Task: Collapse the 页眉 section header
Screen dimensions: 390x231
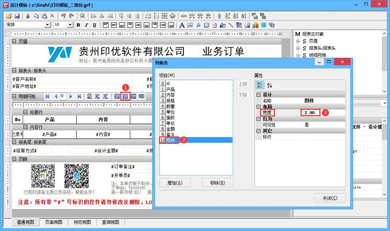Action: [14, 41]
